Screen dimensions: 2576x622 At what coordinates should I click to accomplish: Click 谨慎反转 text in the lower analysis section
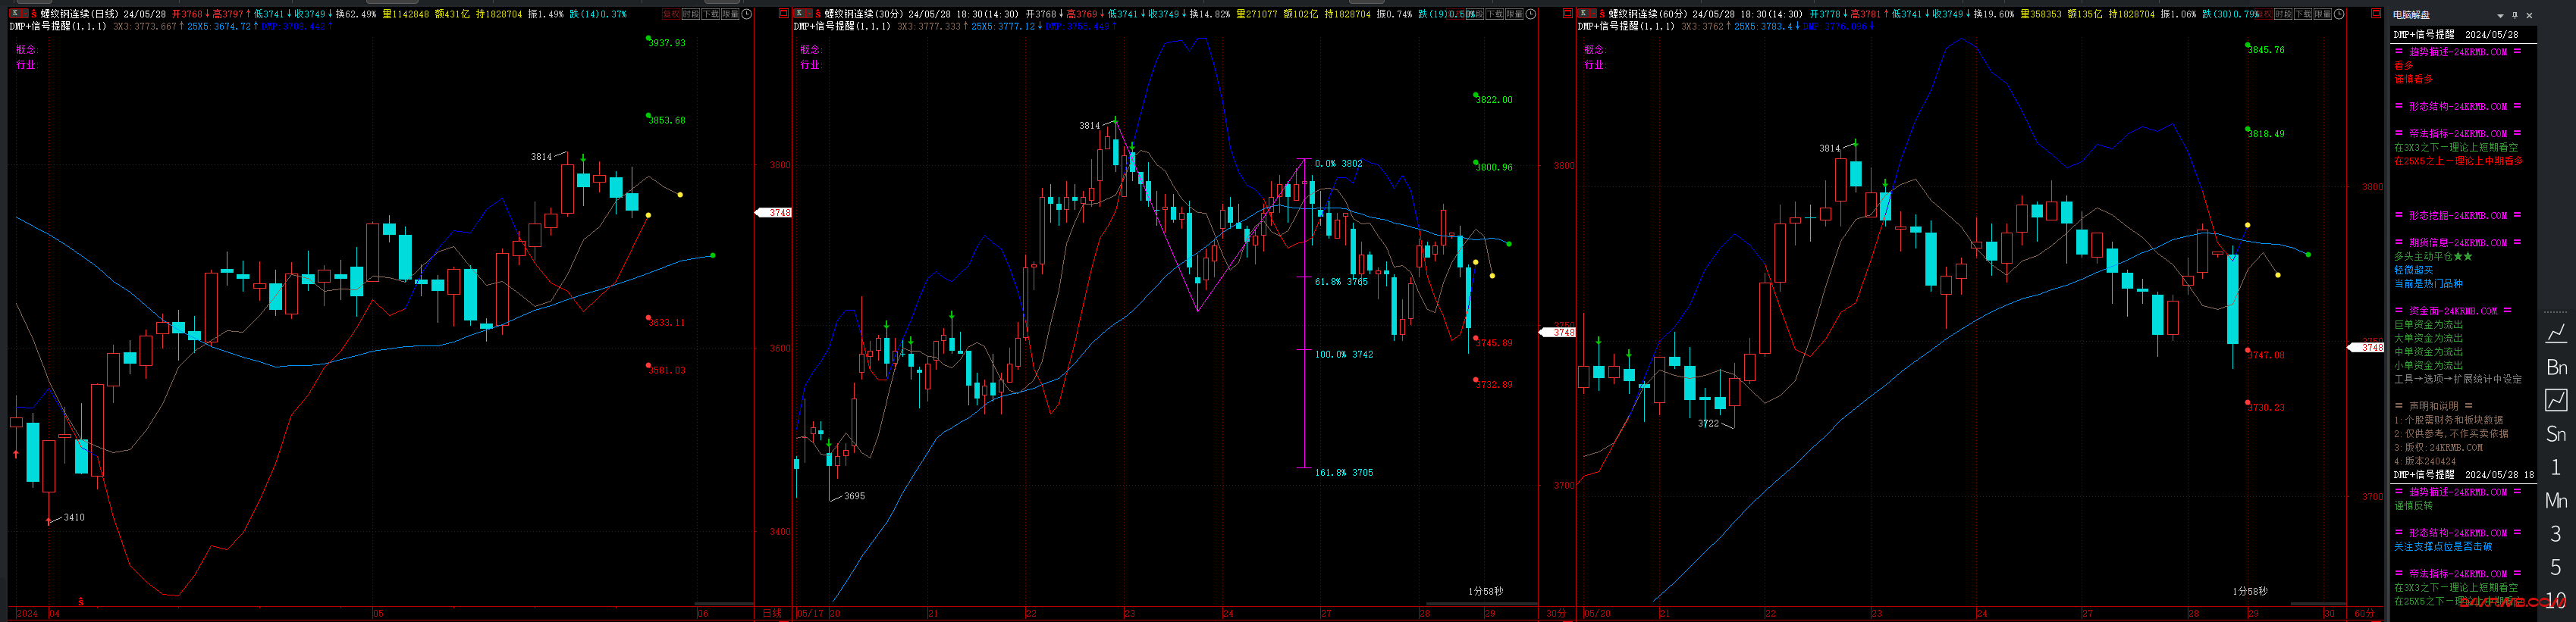coord(2414,505)
